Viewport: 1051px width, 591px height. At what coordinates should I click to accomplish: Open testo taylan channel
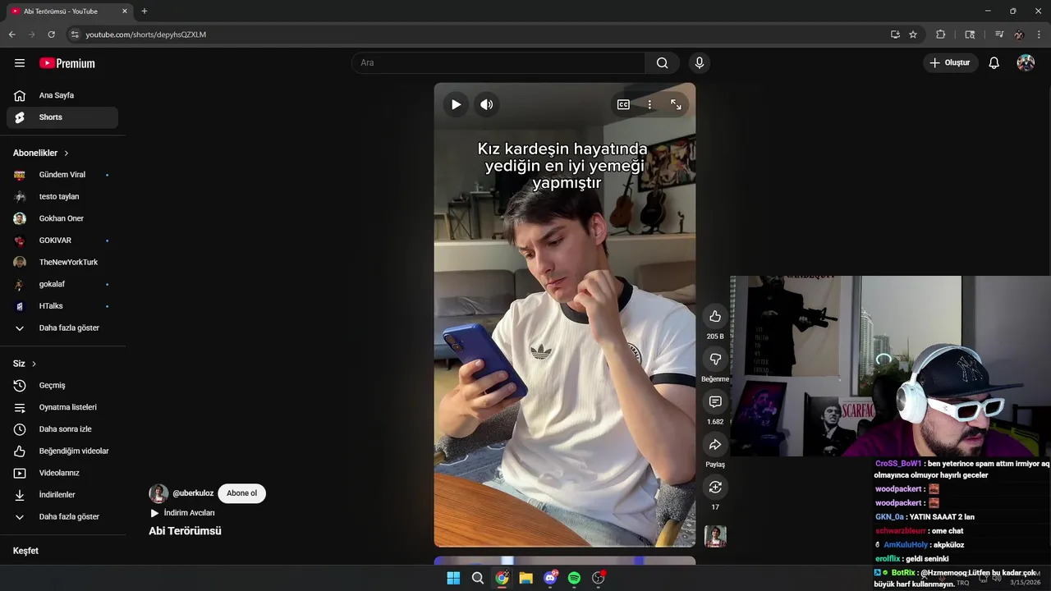tap(62, 197)
